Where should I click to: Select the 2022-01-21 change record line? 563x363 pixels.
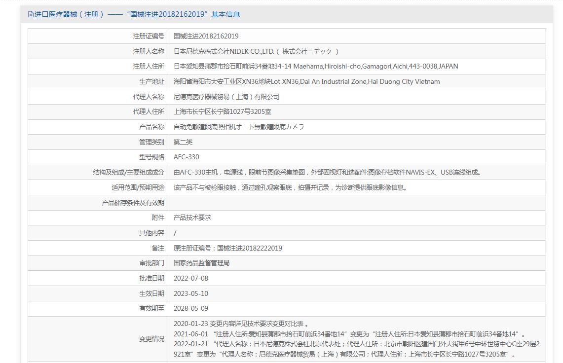tap(357, 349)
